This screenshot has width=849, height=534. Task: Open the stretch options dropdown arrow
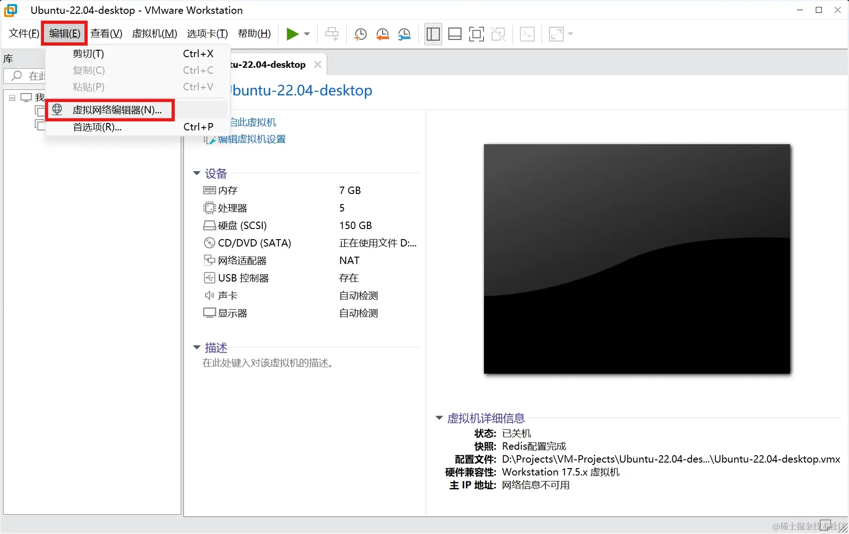pos(571,34)
